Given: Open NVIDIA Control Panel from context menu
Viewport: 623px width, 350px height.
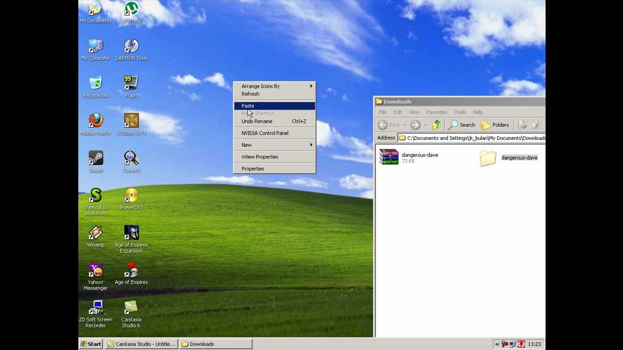Looking at the screenshot, I should tap(275, 133).
